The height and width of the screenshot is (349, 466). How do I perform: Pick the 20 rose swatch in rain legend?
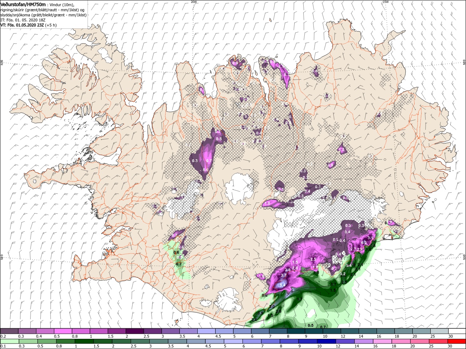click(419, 341)
